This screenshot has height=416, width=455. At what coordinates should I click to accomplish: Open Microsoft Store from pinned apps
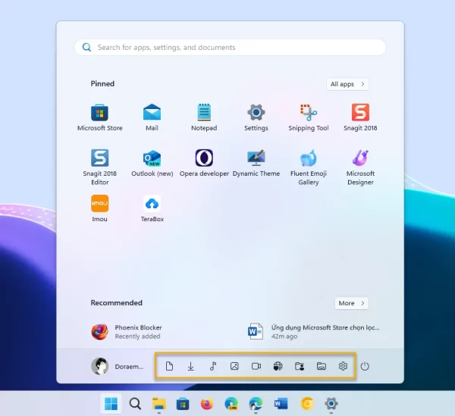pos(99,117)
